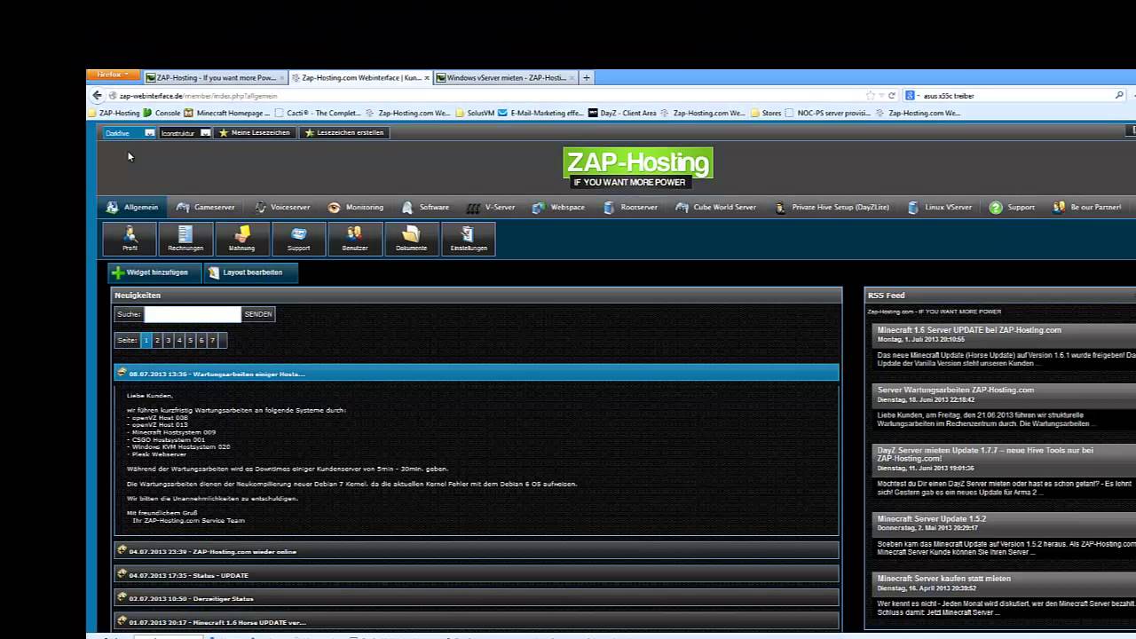This screenshot has height=639, width=1136.
Task: Go to news page 4
Action: click(x=179, y=340)
